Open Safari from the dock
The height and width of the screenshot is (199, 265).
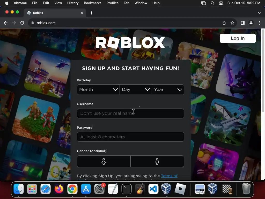46,189
